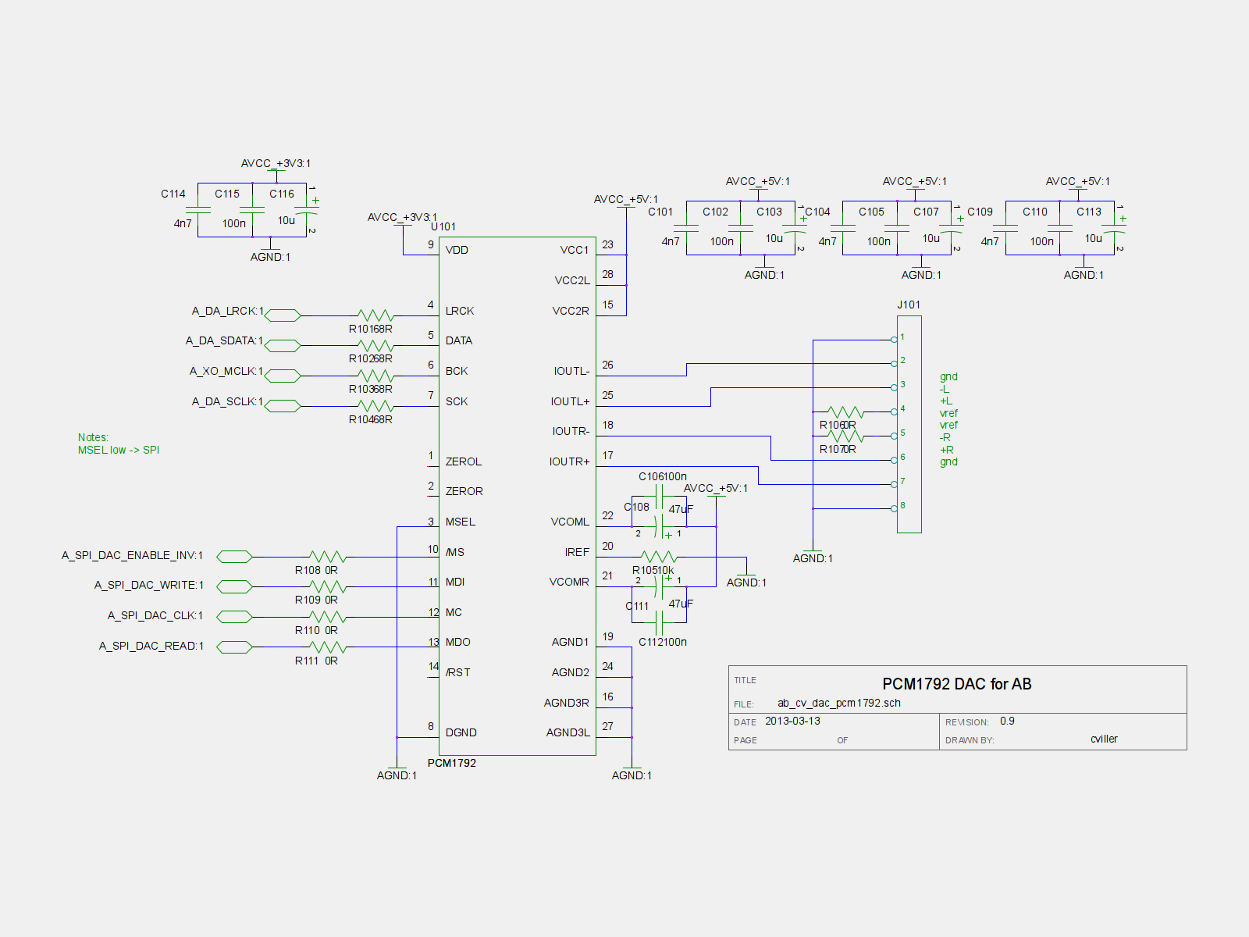Select the AGND:1 label beside resistor R105

pos(746,583)
